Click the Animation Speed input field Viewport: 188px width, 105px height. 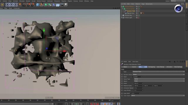pos(138,88)
